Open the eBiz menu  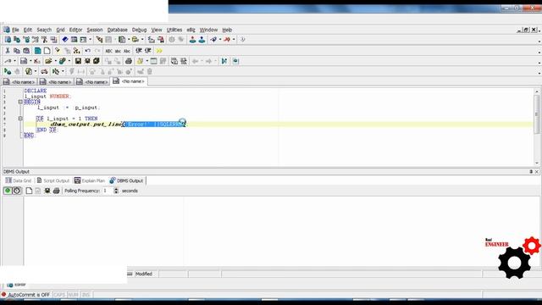[191, 30]
